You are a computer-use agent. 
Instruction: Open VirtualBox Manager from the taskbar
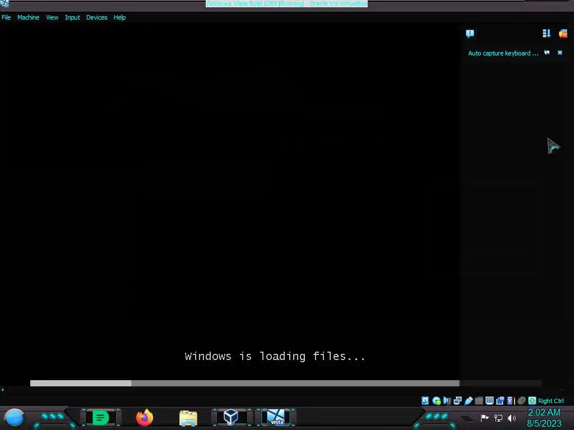click(x=231, y=417)
